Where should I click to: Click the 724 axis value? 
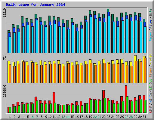[5, 57]
